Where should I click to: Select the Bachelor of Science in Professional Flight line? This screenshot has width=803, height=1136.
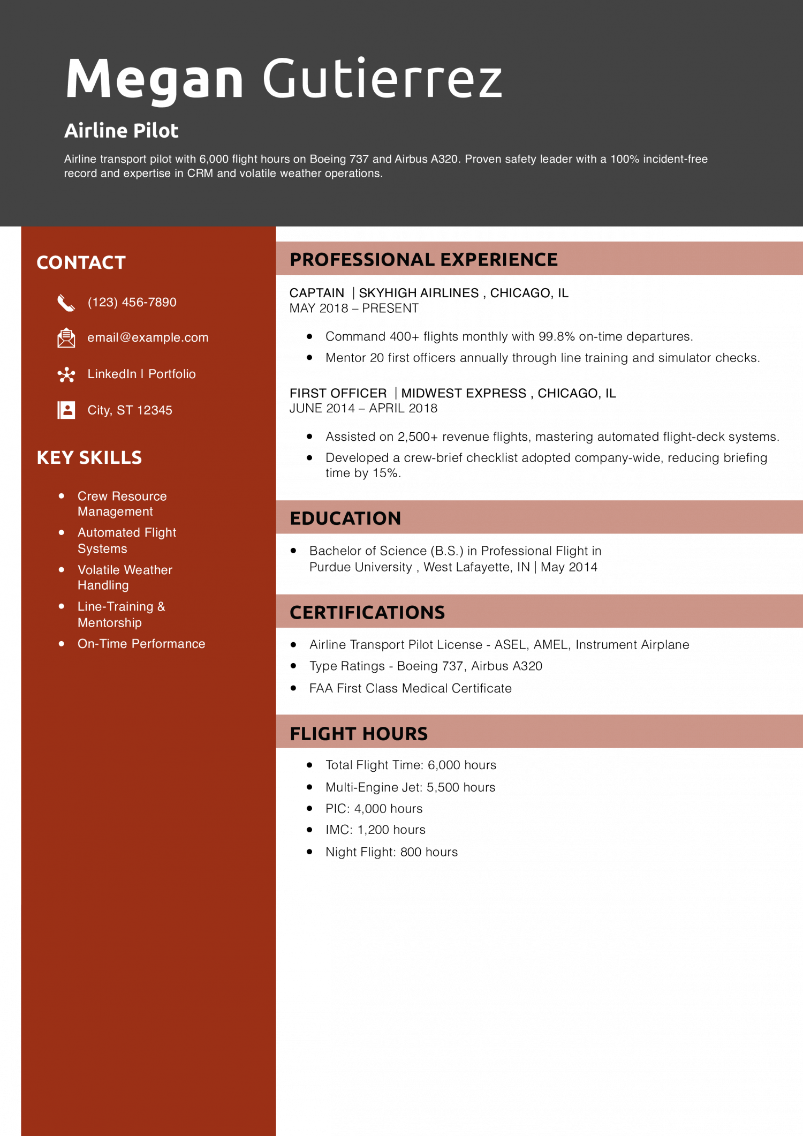click(x=456, y=551)
